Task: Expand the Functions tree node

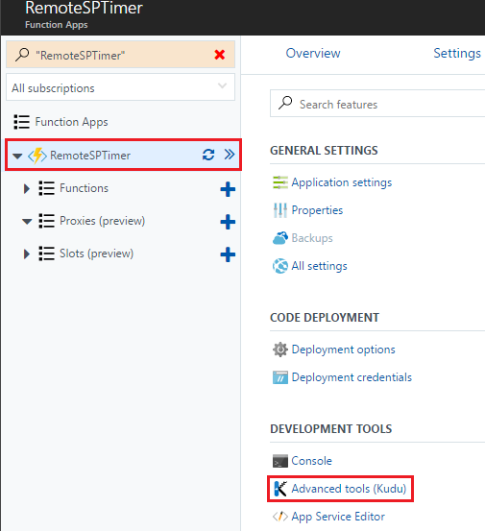Action: click(x=27, y=188)
